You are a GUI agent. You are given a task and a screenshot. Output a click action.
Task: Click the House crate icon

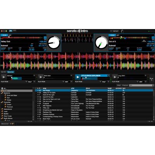5,100
